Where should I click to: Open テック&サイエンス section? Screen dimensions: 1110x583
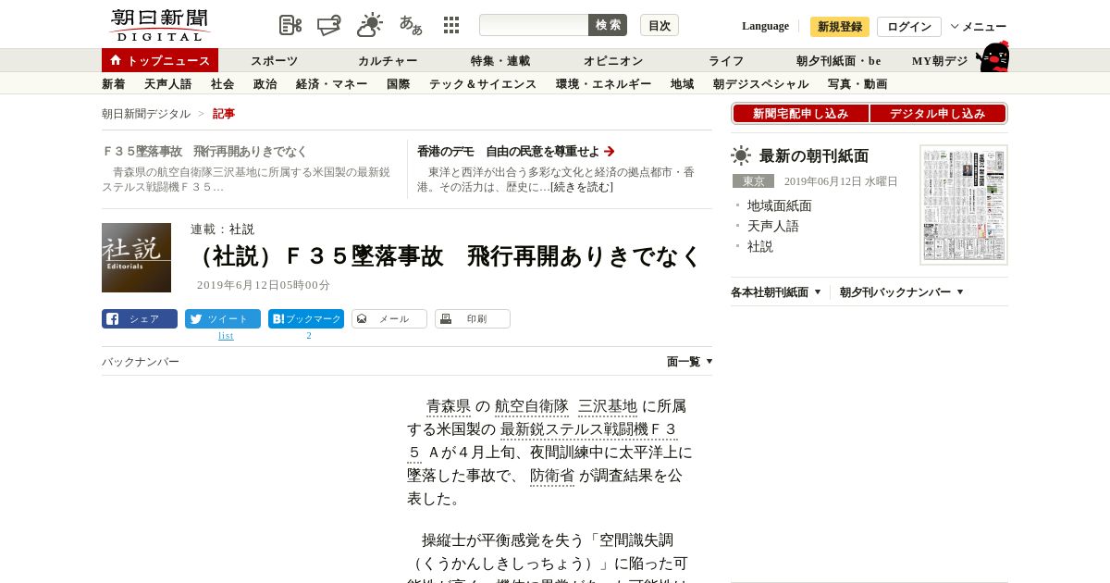coord(483,84)
